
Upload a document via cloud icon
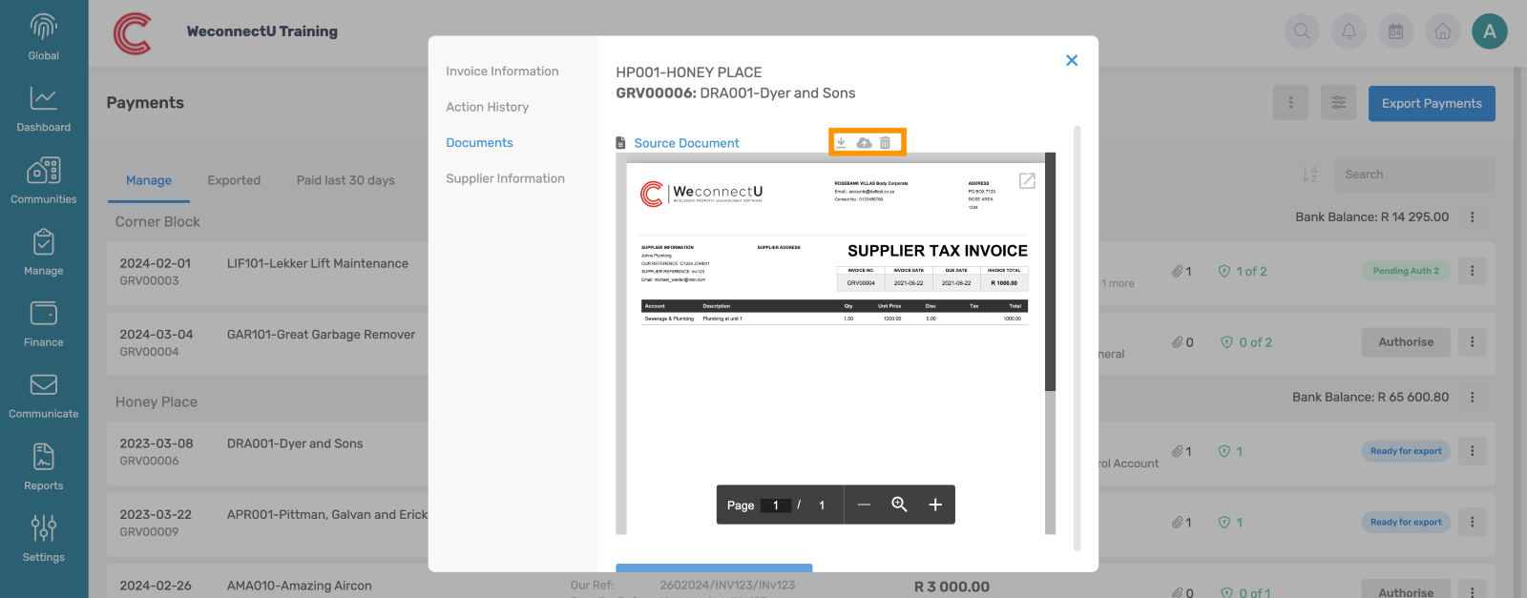864,142
